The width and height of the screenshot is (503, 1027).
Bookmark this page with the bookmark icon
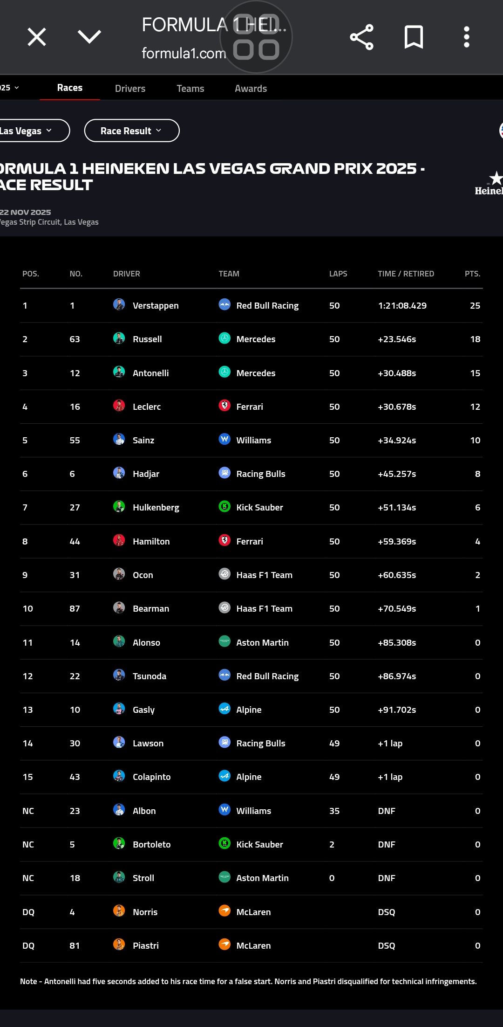click(x=414, y=37)
